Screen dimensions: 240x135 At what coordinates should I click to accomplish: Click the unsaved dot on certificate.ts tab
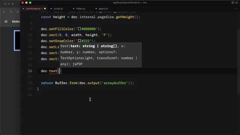pyautogui.click(x=45, y=9)
